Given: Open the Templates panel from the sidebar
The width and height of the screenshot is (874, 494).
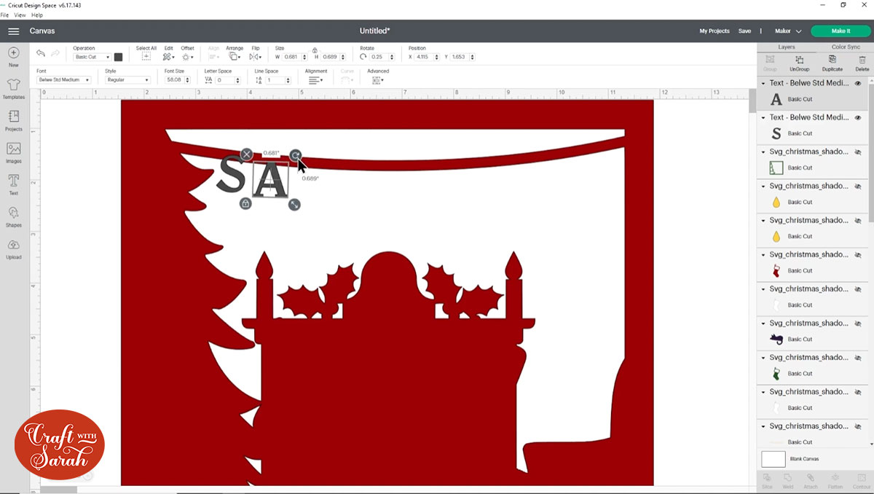Looking at the screenshot, I should (x=13, y=88).
